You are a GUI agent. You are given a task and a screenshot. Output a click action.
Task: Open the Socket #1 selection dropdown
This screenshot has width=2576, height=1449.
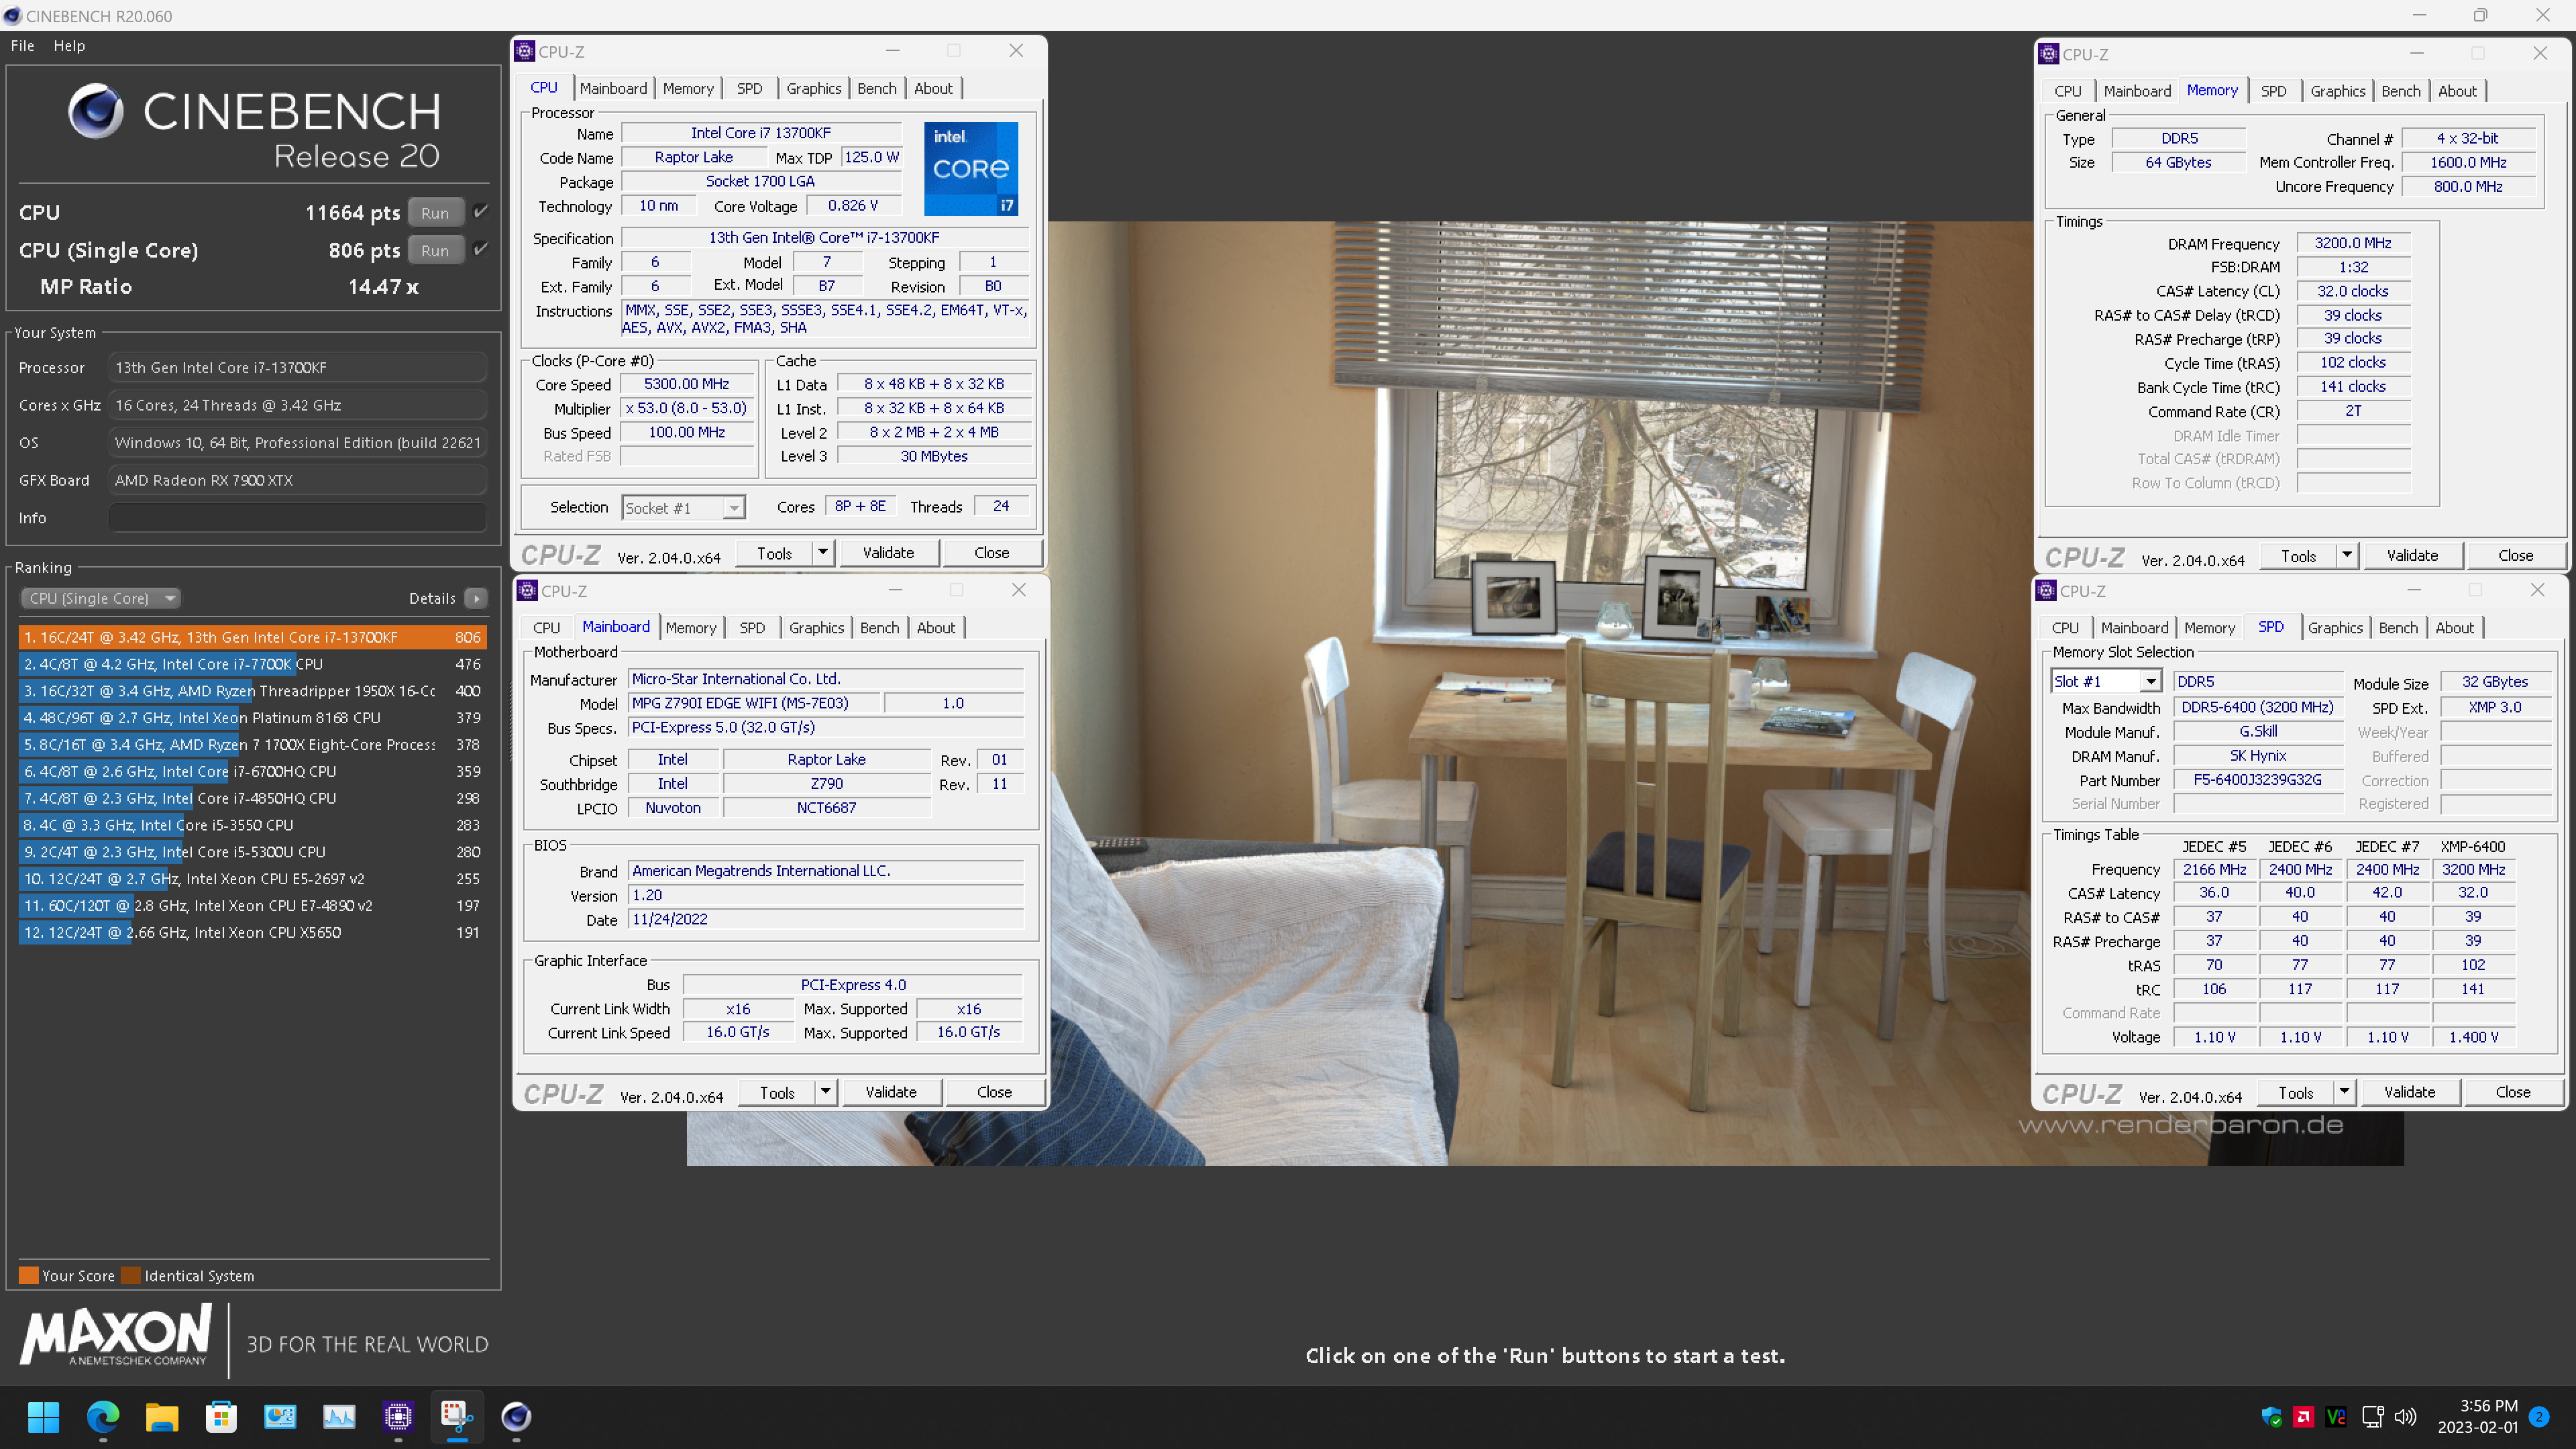(683, 508)
